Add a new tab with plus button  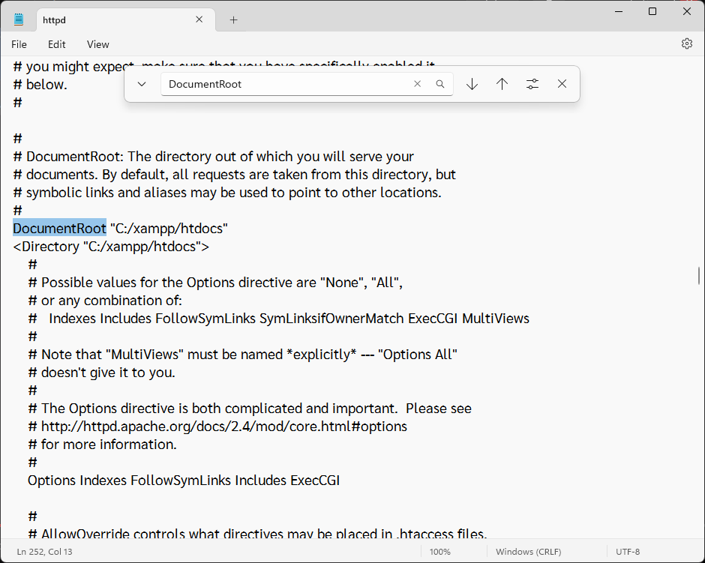coord(233,20)
